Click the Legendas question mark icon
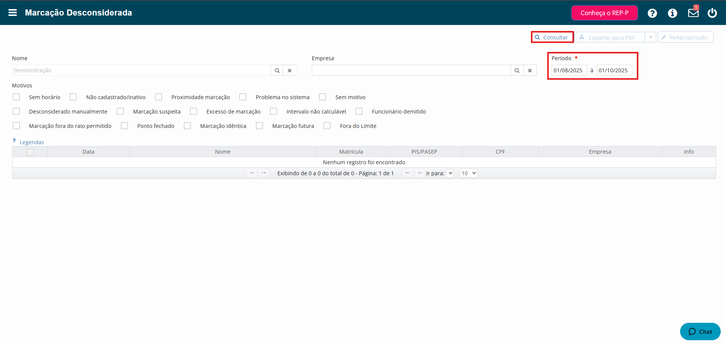This screenshot has height=344, width=726. click(x=14, y=140)
